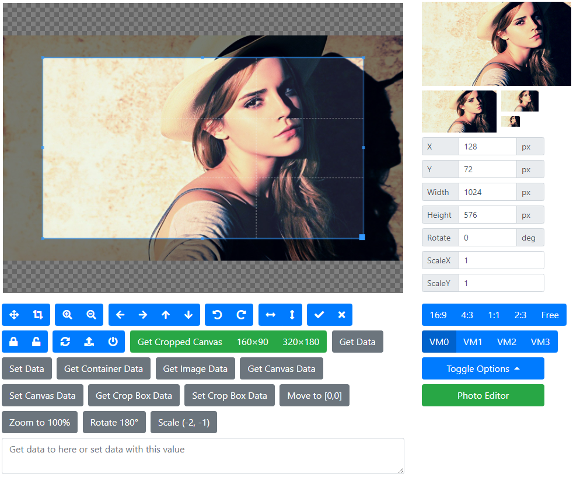573x477 pixels.
Task: Zoom out with the magnifier minus icon
Action: click(x=92, y=315)
